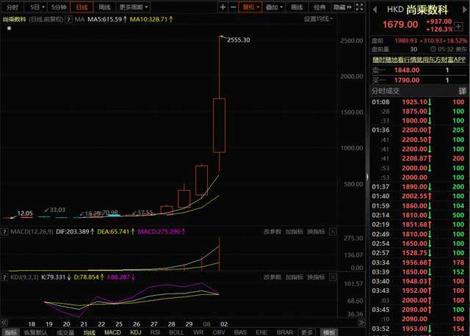
Task: Toggle the BOLL indicator
Action: click(x=176, y=332)
